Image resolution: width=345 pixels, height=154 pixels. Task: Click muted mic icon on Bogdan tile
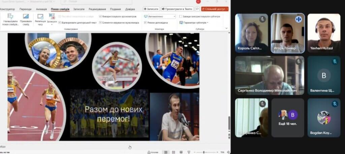tap(335, 103)
